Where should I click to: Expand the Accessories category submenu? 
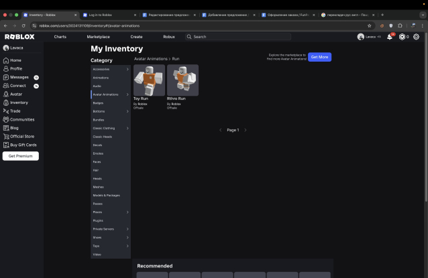coord(127,69)
